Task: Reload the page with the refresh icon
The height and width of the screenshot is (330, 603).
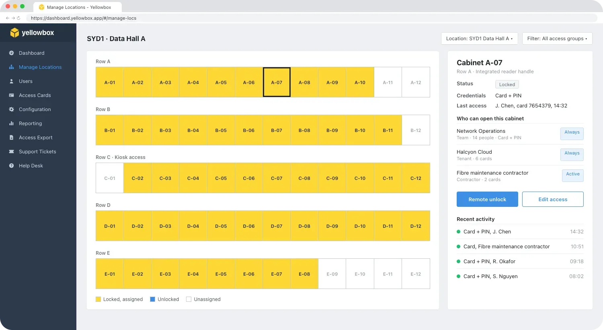Action: pyautogui.click(x=18, y=18)
